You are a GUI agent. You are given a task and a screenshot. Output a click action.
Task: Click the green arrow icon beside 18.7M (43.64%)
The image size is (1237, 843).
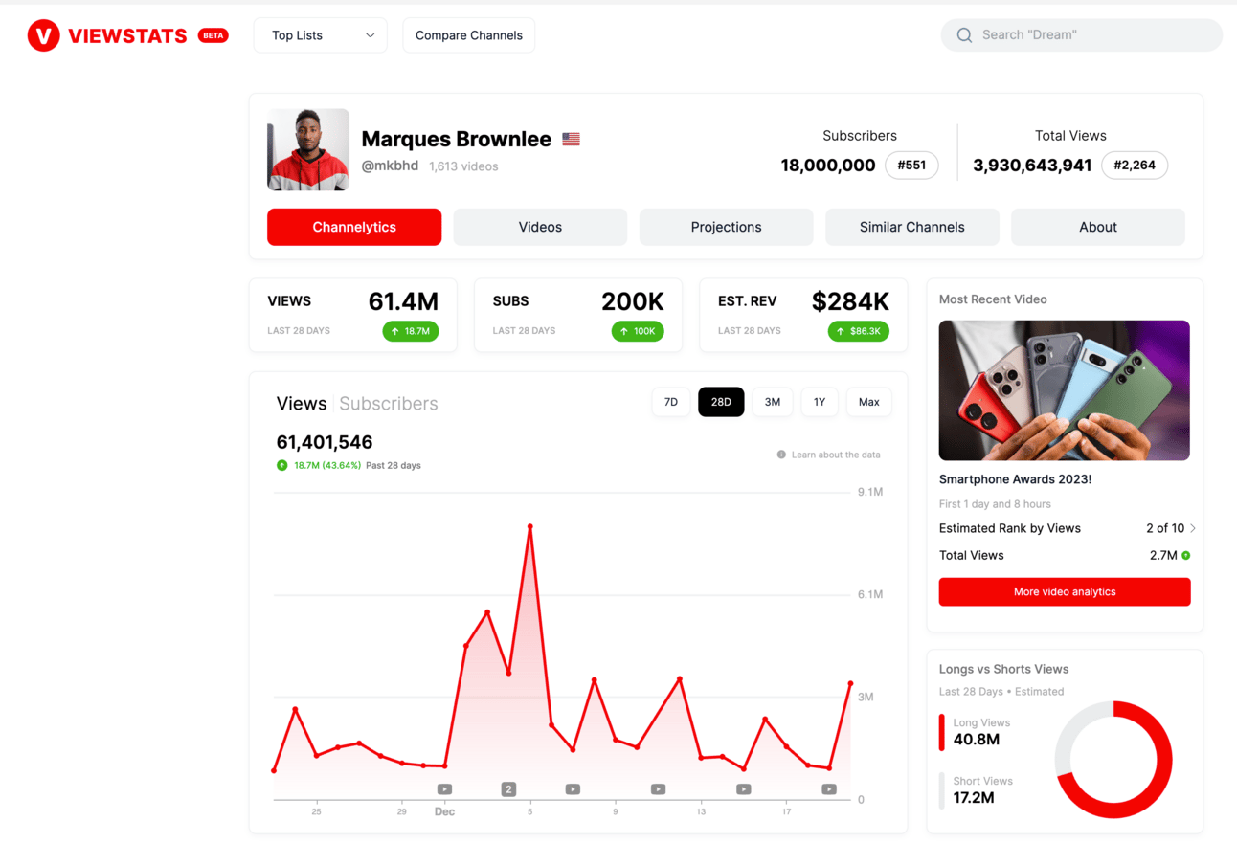pos(282,465)
